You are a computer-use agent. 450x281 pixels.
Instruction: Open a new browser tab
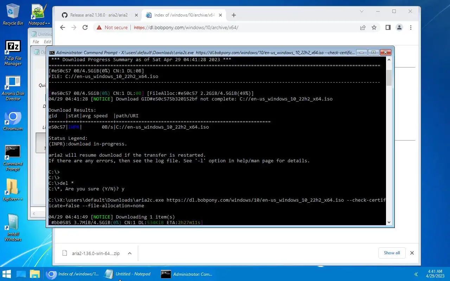[x=234, y=15]
